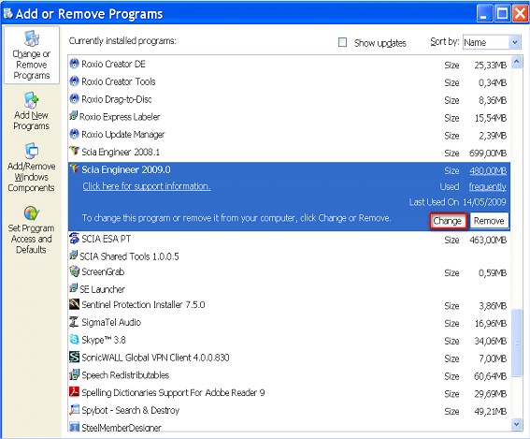Select the SteelMemberDesigner entry text
530x439 pixels.
coord(122,428)
